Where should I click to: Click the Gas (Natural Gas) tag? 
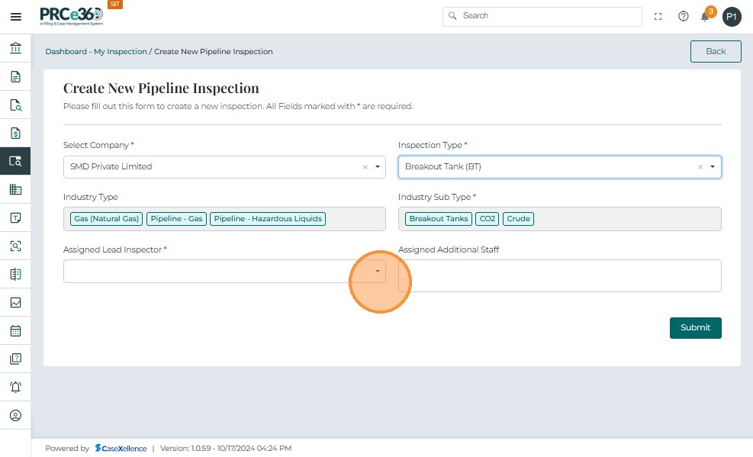click(107, 219)
